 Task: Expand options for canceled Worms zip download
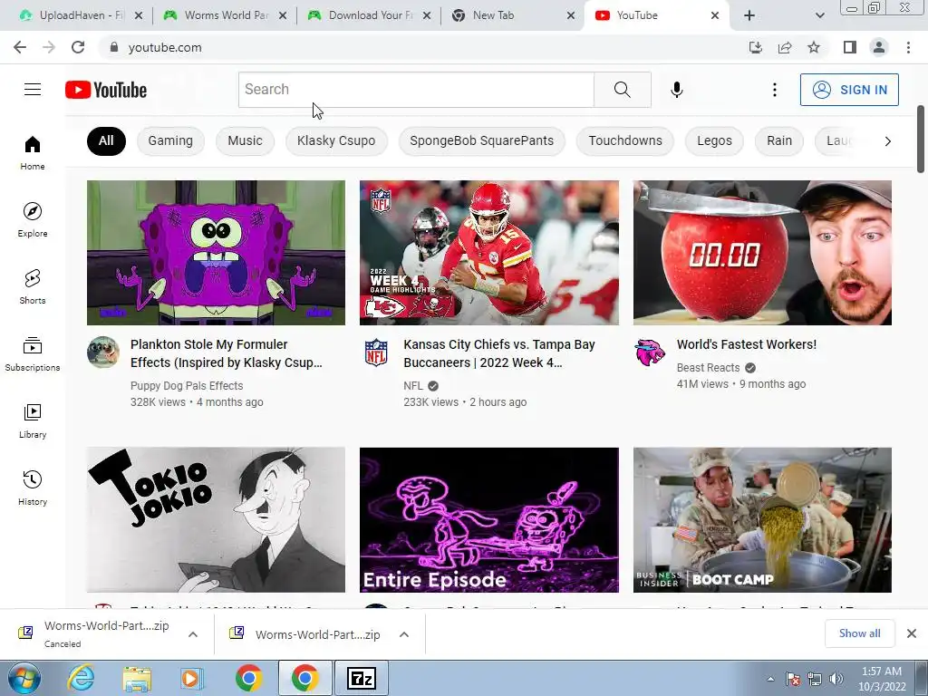tap(193, 634)
